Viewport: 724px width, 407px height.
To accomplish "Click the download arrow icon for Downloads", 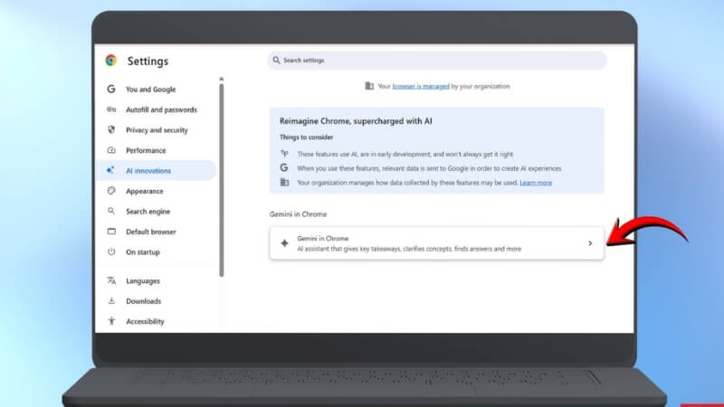I will 111,300.
